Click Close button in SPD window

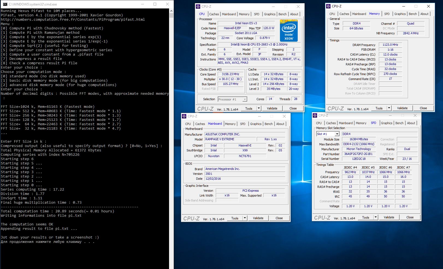410,217
